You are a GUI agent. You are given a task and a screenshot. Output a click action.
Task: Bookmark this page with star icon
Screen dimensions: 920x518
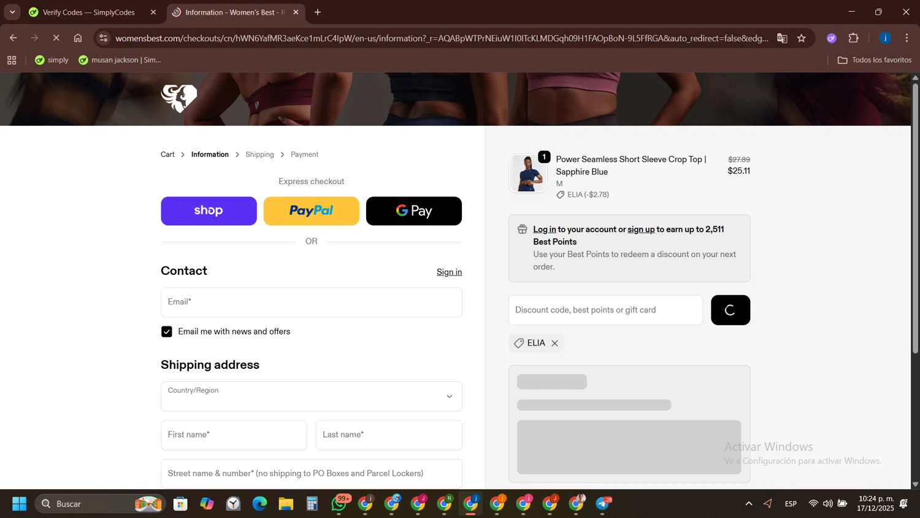tap(802, 38)
